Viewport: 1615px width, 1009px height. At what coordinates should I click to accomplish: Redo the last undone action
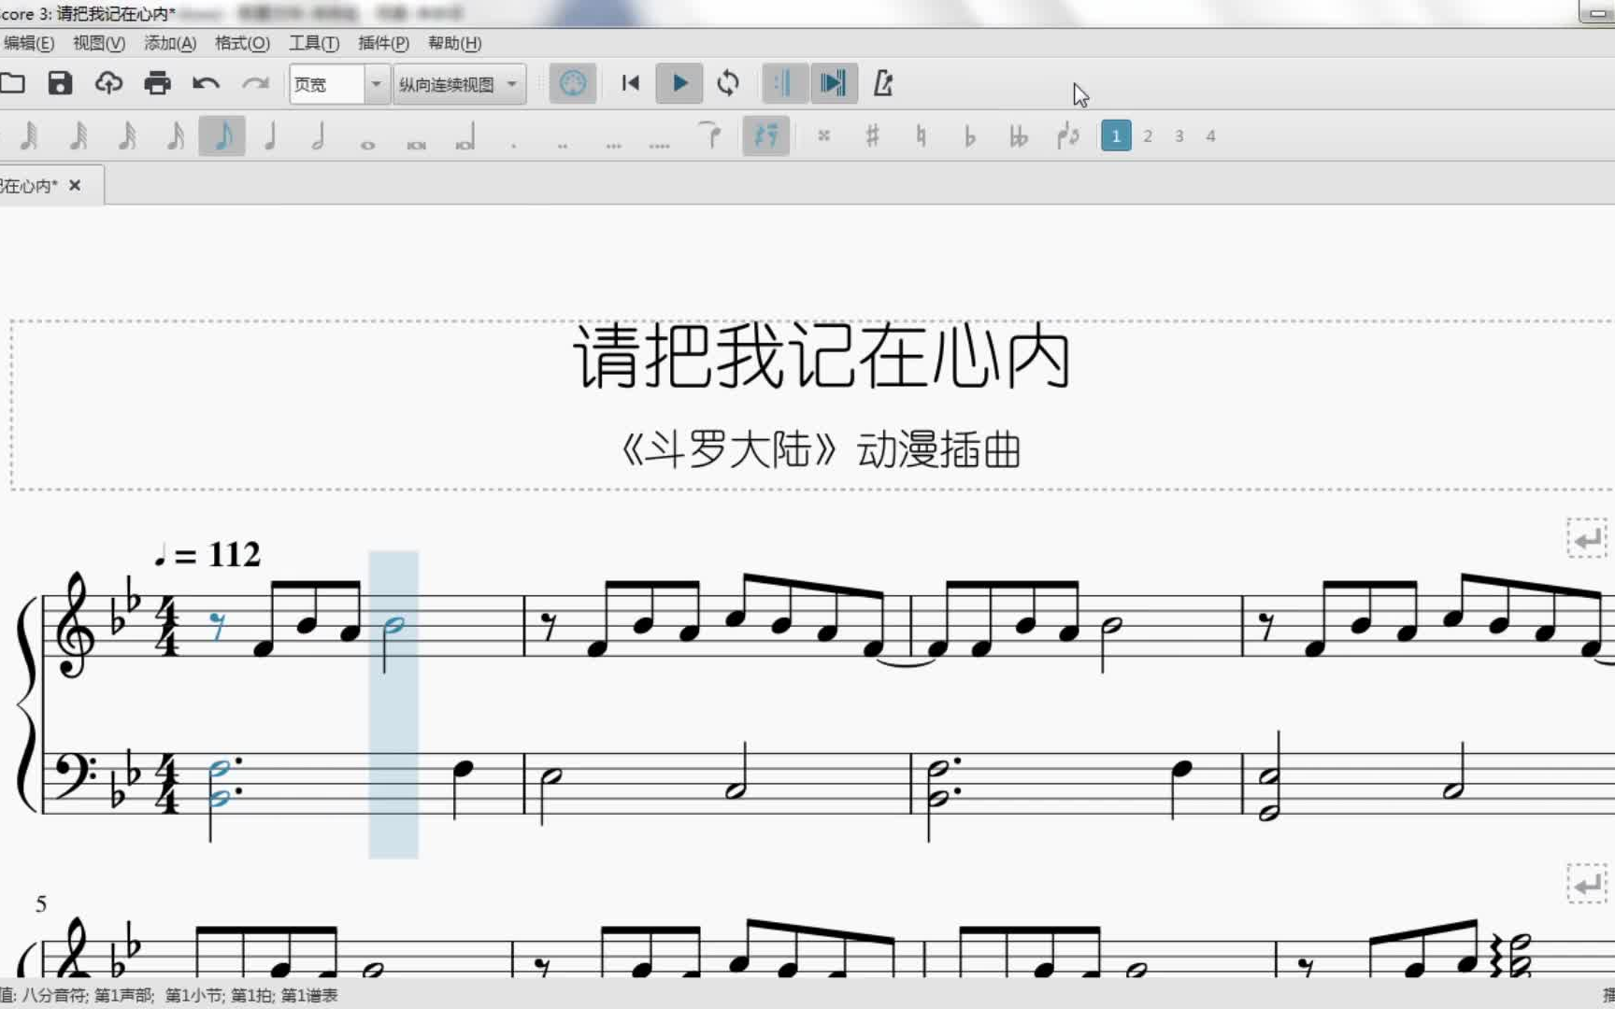tap(255, 84)
